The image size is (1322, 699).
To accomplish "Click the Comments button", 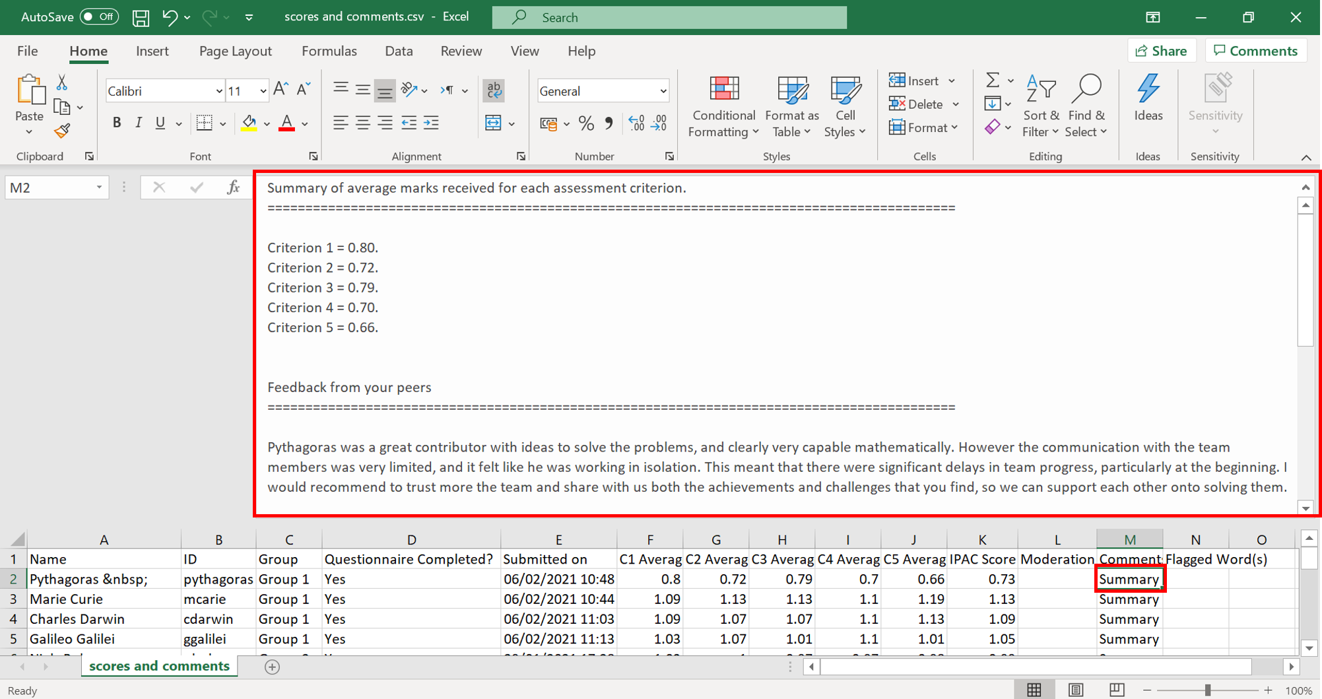I will pos(1256,51).
